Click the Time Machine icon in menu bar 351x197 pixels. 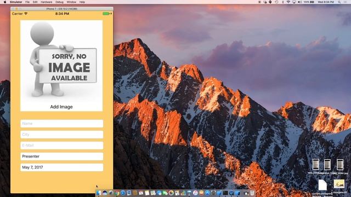coord(276,2)
